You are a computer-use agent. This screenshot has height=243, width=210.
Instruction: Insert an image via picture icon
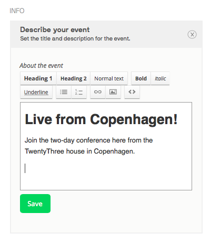point(113,92)
